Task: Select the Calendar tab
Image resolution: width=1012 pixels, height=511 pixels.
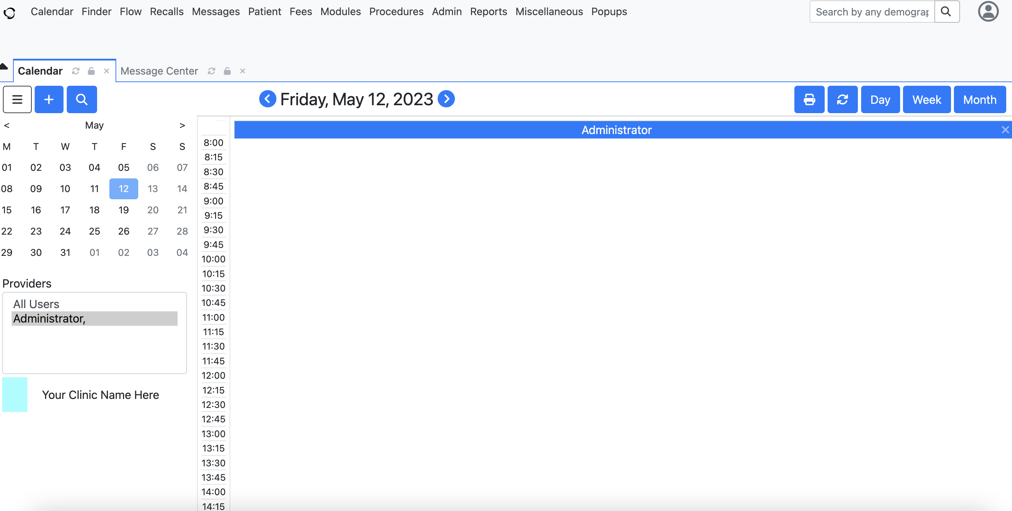Action: pos(40,71)
